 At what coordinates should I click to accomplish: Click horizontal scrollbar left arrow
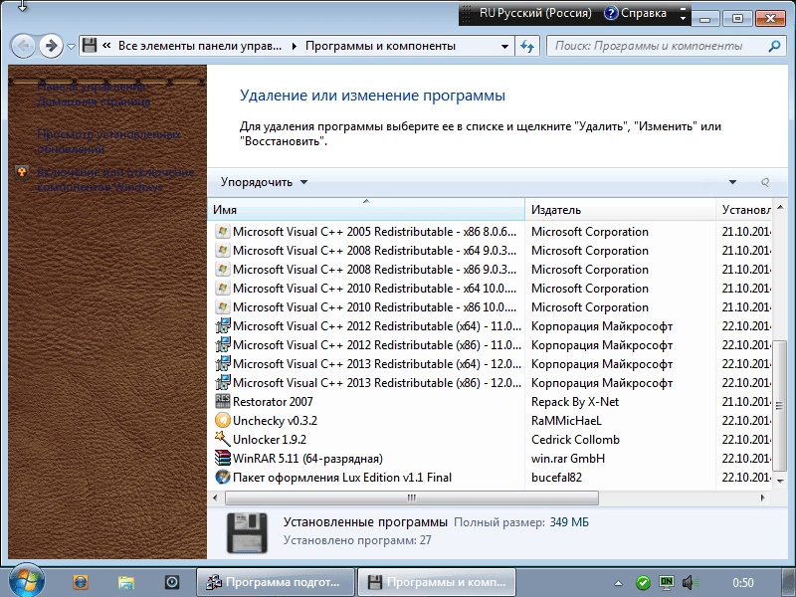pyautogui.click(x=215, y=498)
